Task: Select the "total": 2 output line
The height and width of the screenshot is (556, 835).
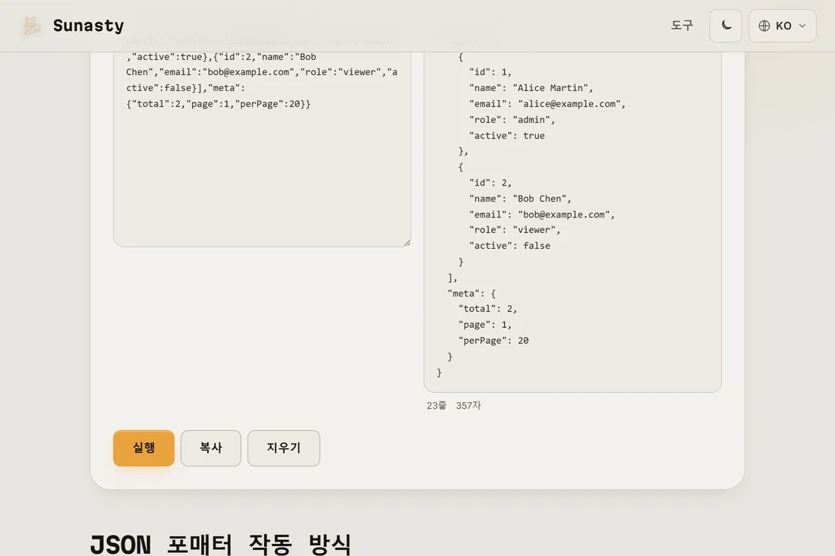Action: [487, 309]
